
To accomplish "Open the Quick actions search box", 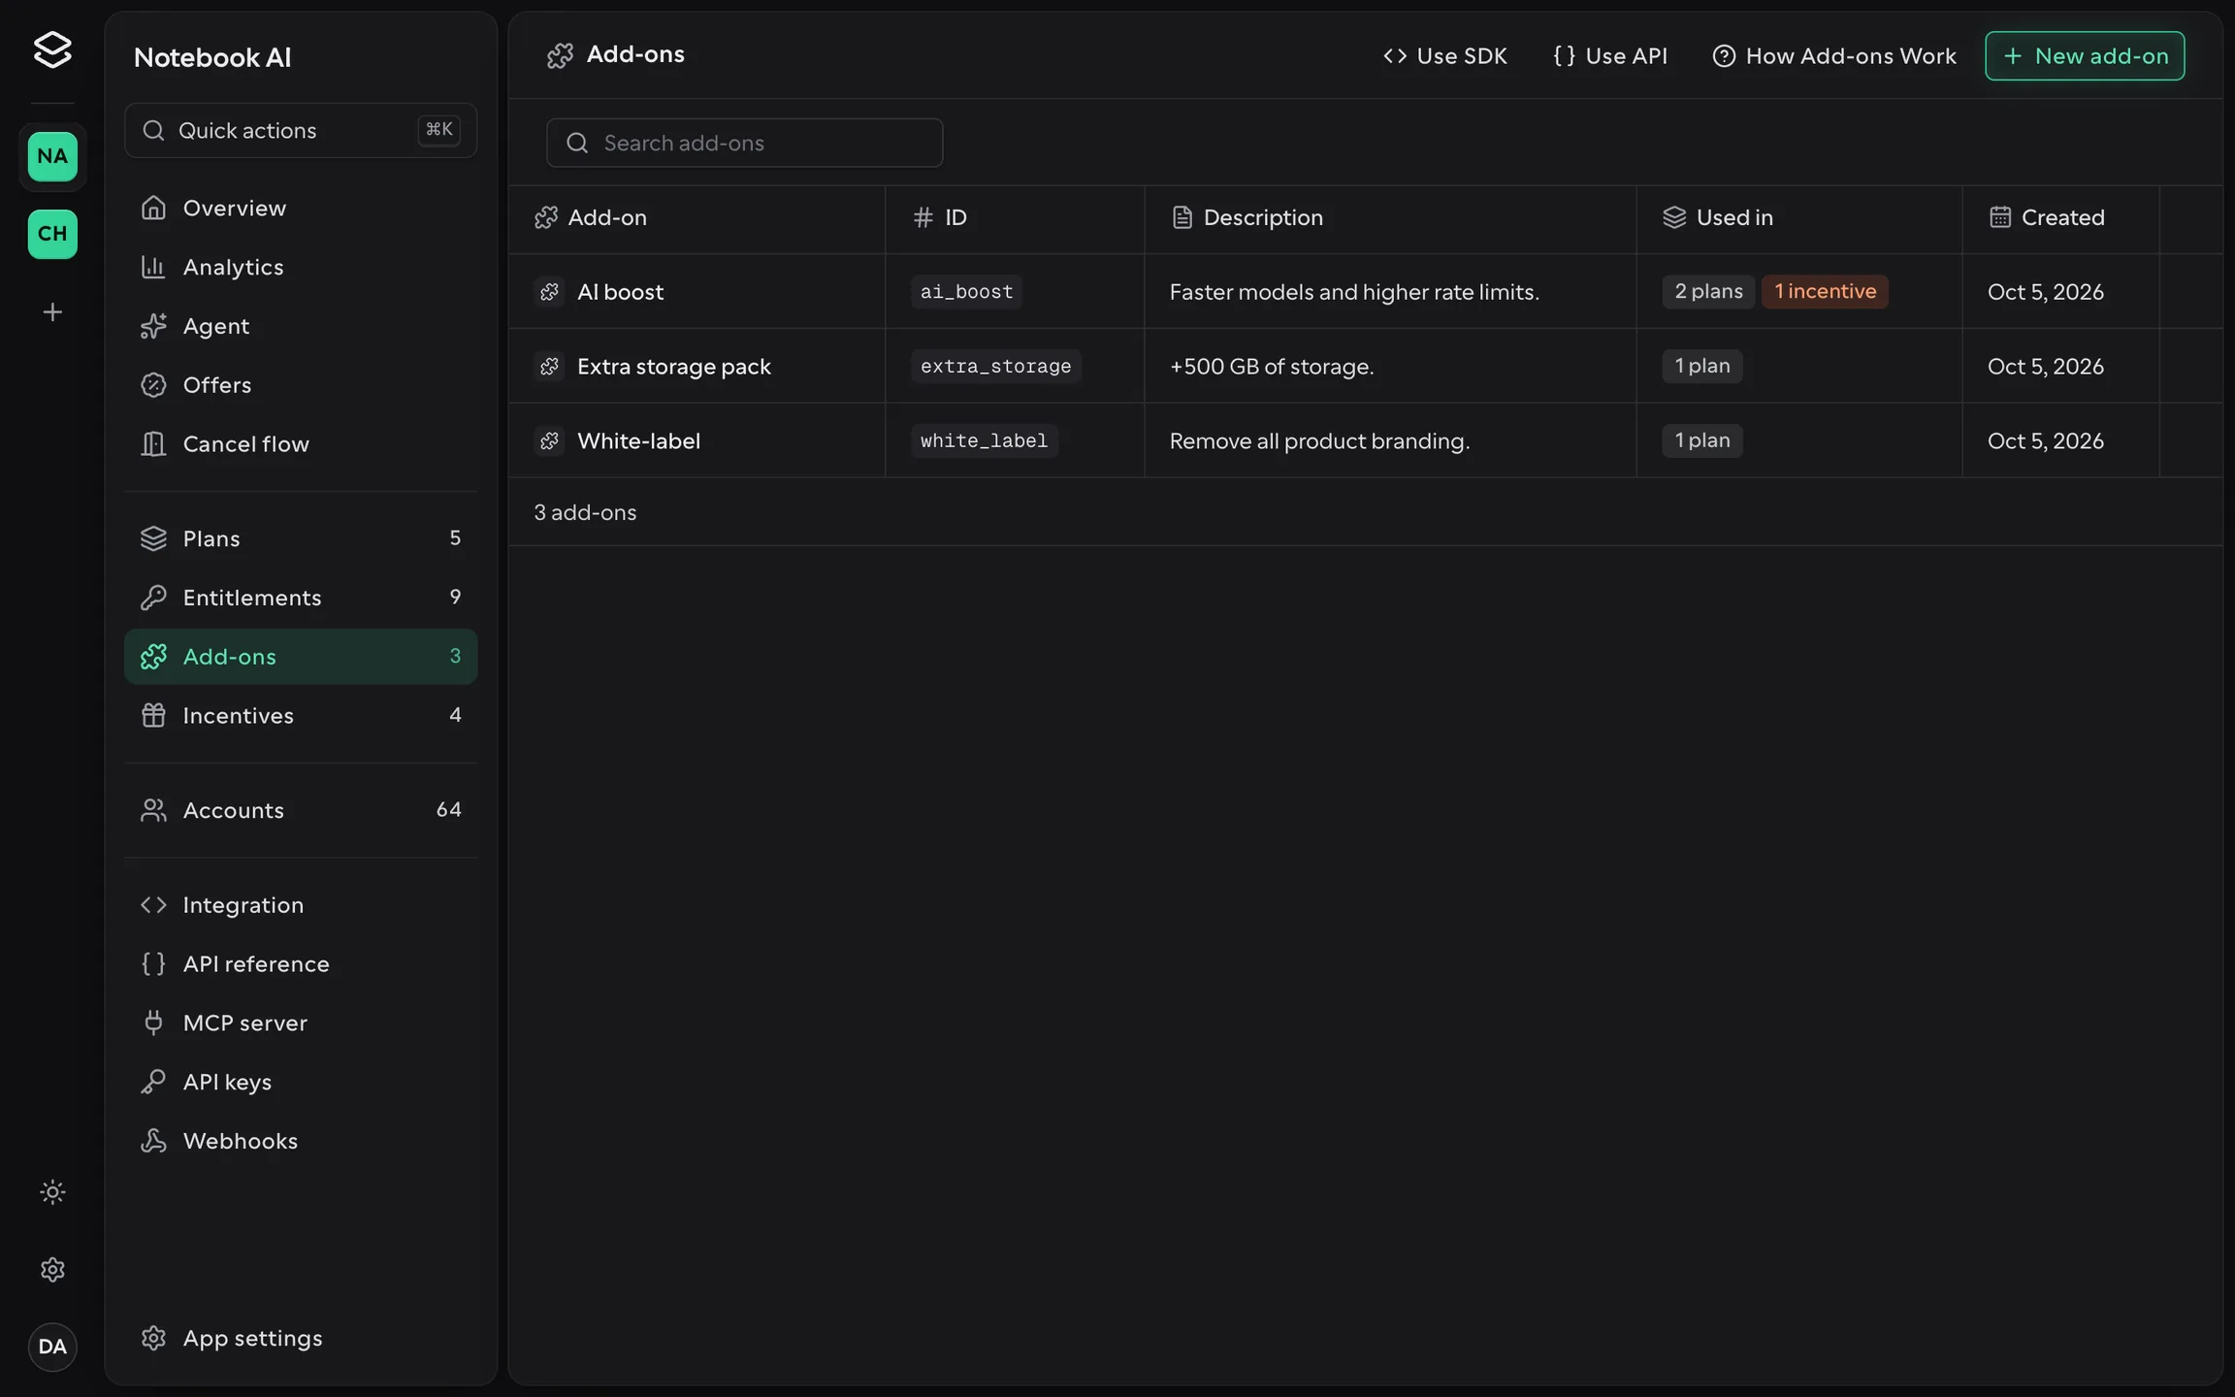I will pyautogui.click(x=301, y=130).
